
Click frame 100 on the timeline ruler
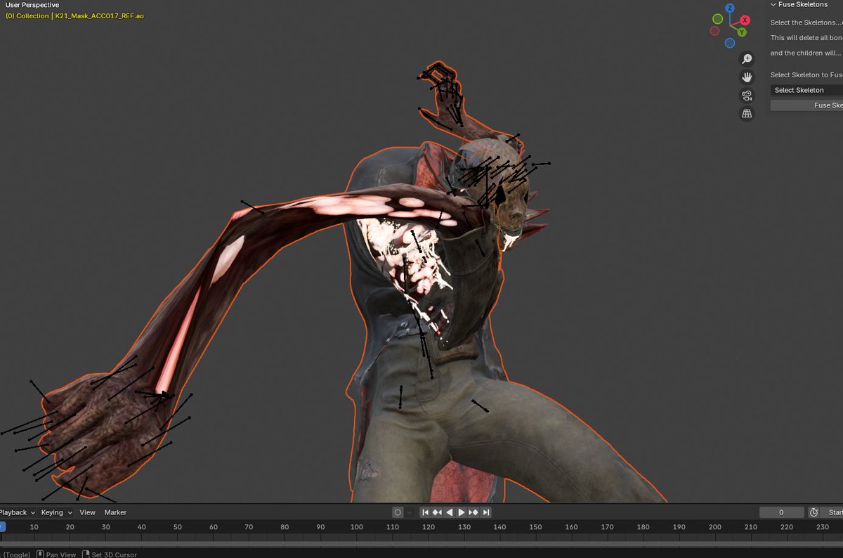pyautogui.click(x=357, y=527)
